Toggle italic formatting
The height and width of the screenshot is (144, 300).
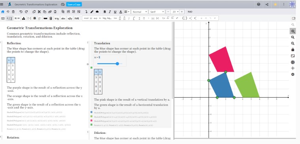(x=110, y=12)
